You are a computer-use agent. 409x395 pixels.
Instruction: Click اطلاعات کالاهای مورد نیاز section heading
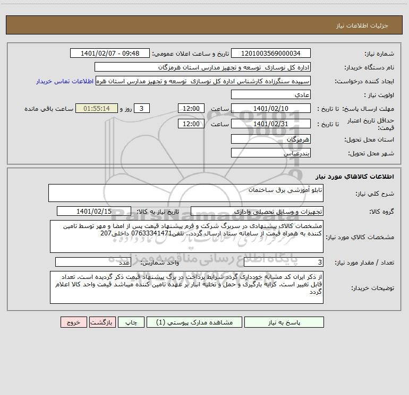point(355,177)
